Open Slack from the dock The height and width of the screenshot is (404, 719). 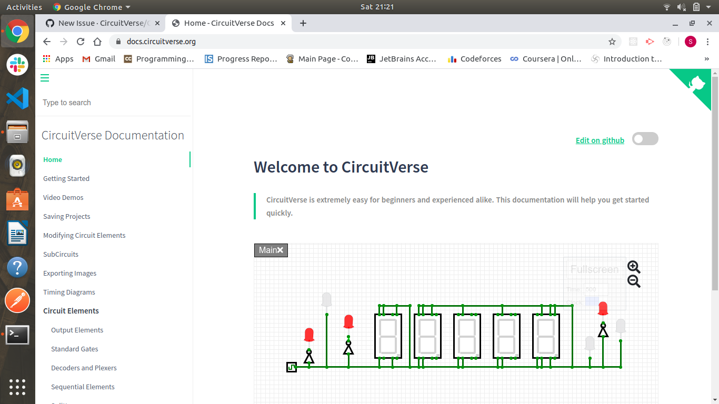[x=17, y=65]
